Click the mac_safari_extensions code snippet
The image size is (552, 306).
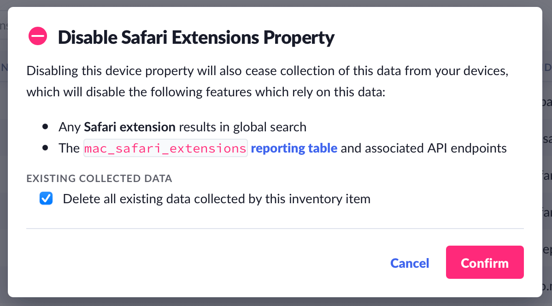coord(165,148)
